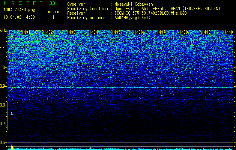Image resolution: width=236 pixels, height=150 pixels.
Task: Click the 1439 time marker
Action: (206, 32)
